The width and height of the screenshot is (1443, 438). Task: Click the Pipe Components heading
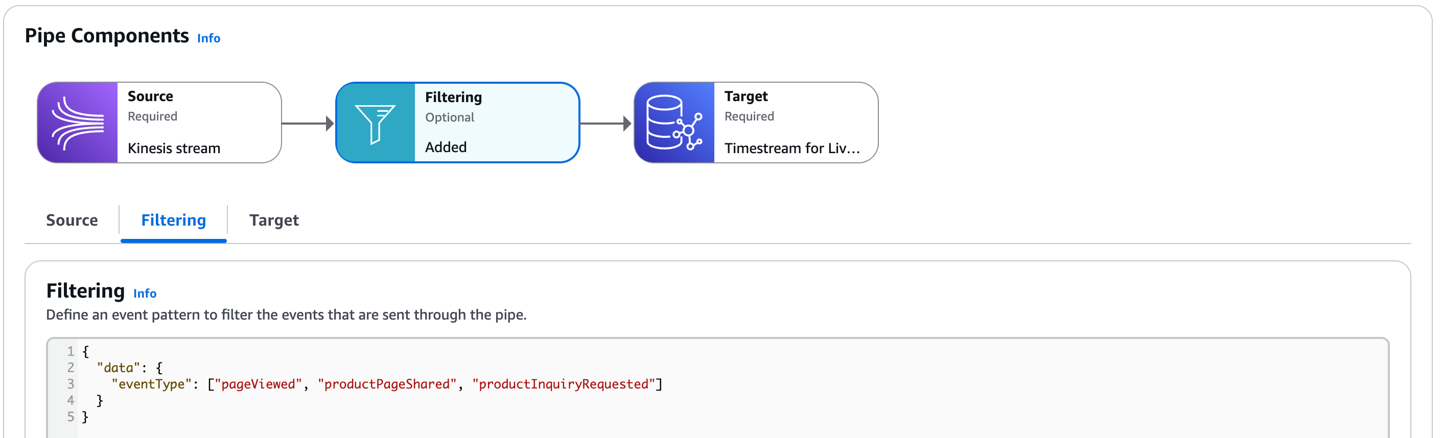106,36
